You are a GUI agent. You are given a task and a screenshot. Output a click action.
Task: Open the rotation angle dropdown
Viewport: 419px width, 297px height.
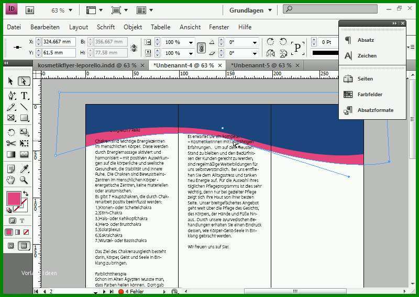click(255, 42)
